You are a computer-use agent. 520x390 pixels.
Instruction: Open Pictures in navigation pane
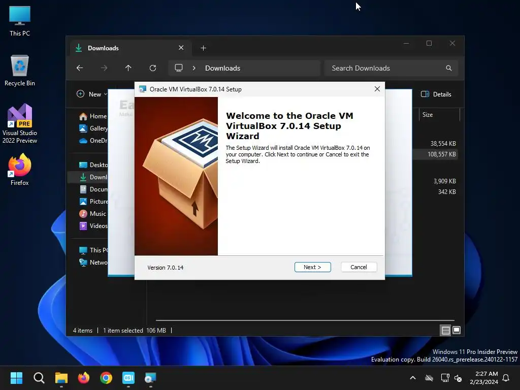coord(93,201)
